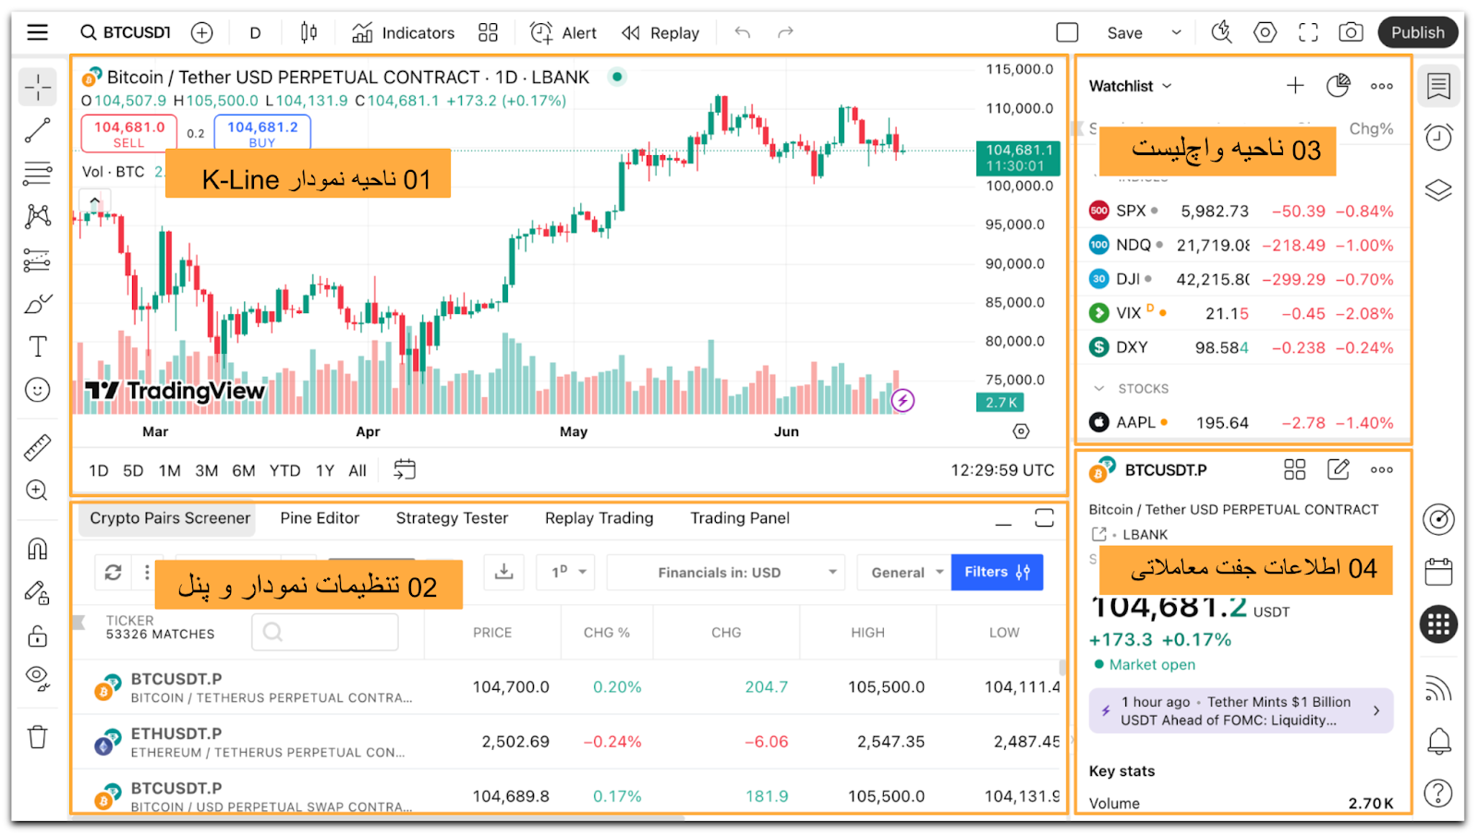Collapse the STOCKS section in watchlist
Viewport: 1478px width, 836px height.
point(1099,389)
